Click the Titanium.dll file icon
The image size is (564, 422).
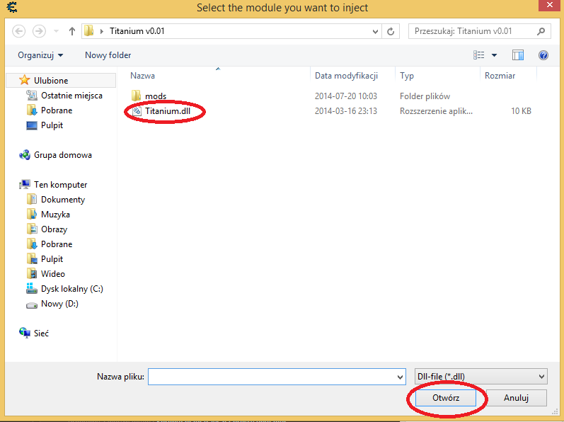(137, 110)
